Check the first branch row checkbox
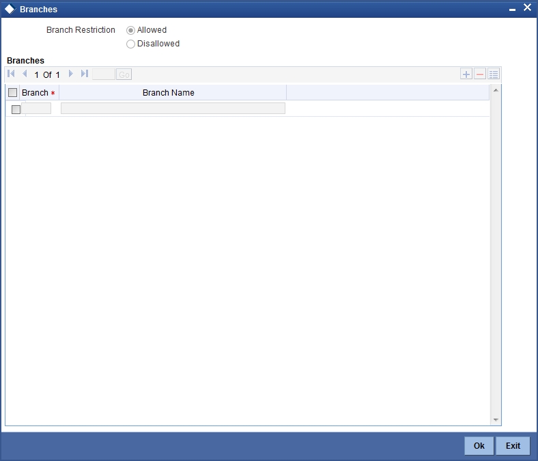The height and width of the screenshot is (461, 538). click(16, 109)
